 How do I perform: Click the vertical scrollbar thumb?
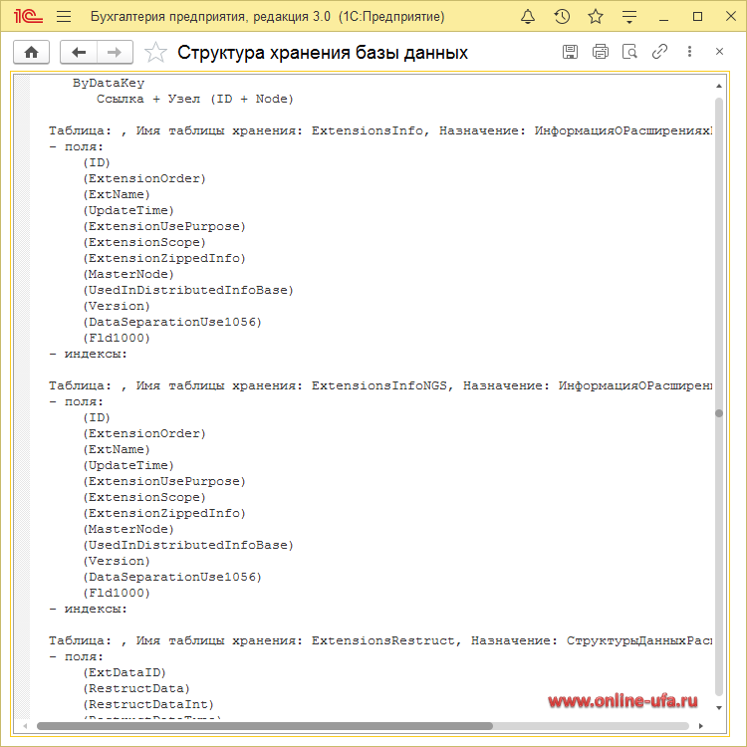pos(719,413)
